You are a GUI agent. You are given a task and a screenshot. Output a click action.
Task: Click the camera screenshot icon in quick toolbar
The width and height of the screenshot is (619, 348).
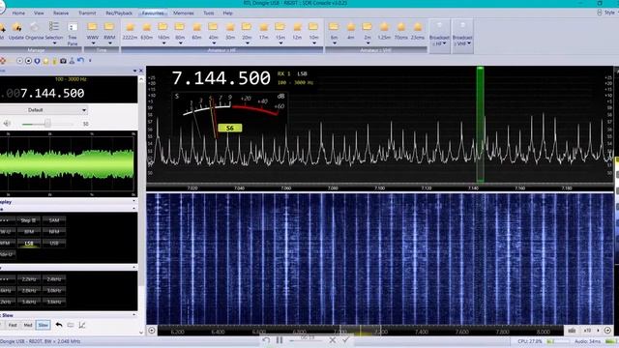63,61
